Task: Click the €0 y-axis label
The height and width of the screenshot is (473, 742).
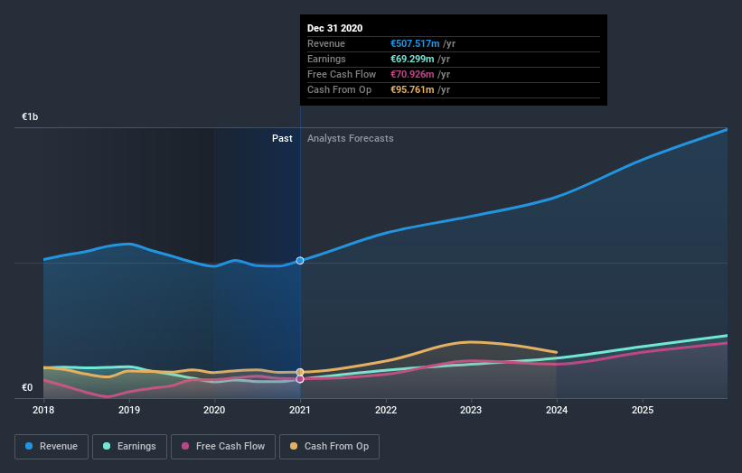Action: pyautogui.click(x=27, y=387)
